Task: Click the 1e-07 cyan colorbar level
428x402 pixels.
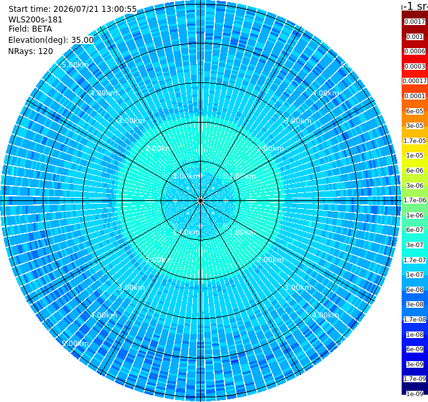Action: 415,275
